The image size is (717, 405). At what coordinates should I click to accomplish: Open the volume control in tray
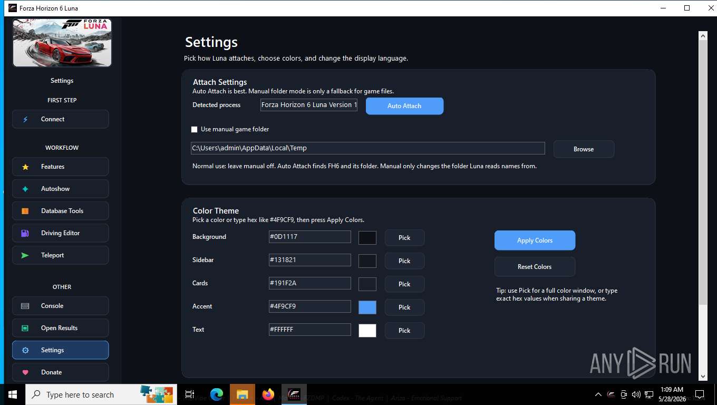636,394
